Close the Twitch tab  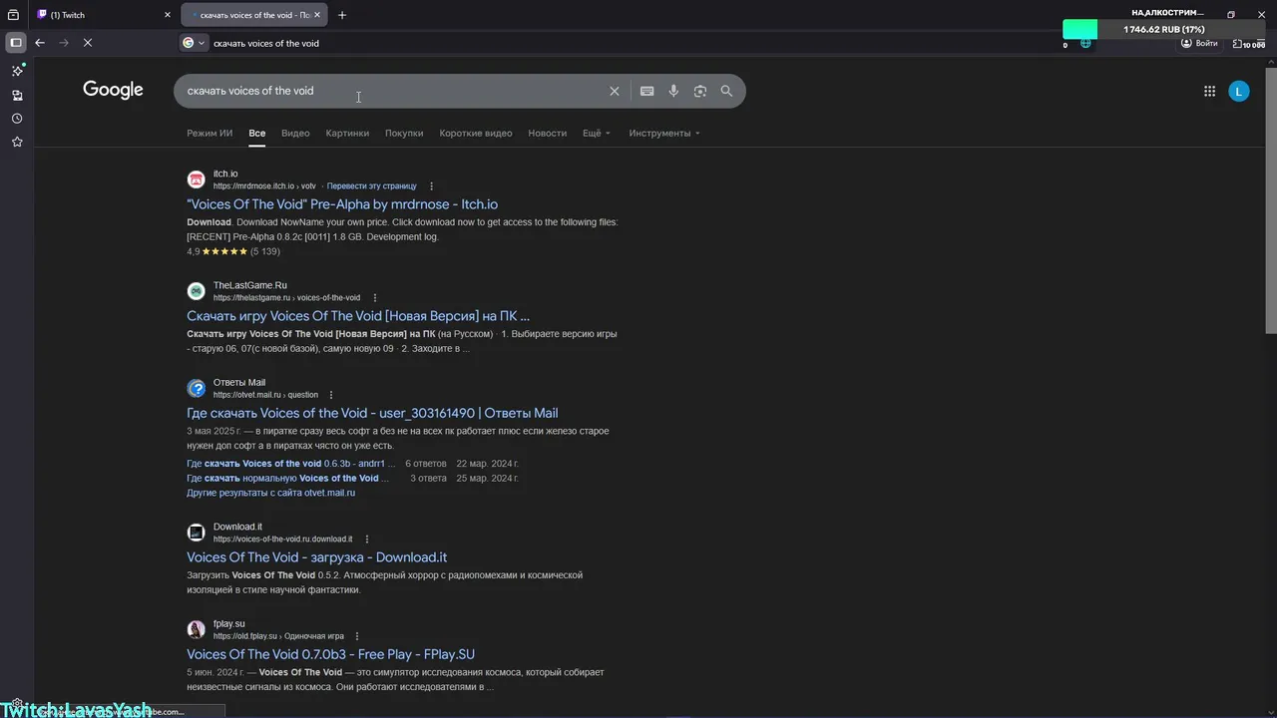170,15
